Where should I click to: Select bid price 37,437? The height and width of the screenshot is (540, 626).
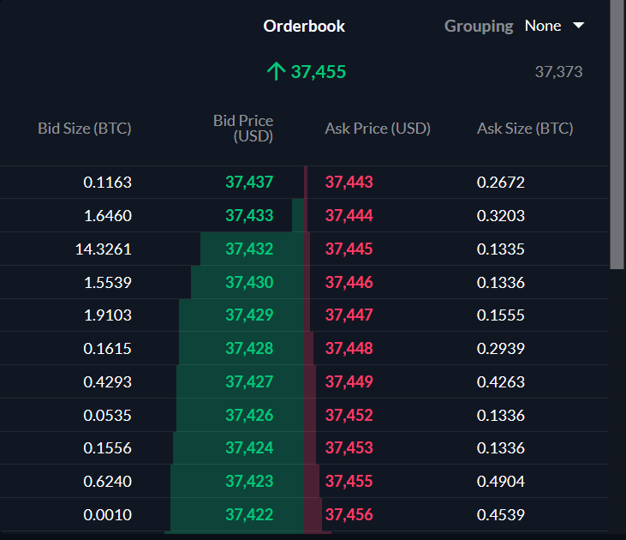click(x=249, y=182)
